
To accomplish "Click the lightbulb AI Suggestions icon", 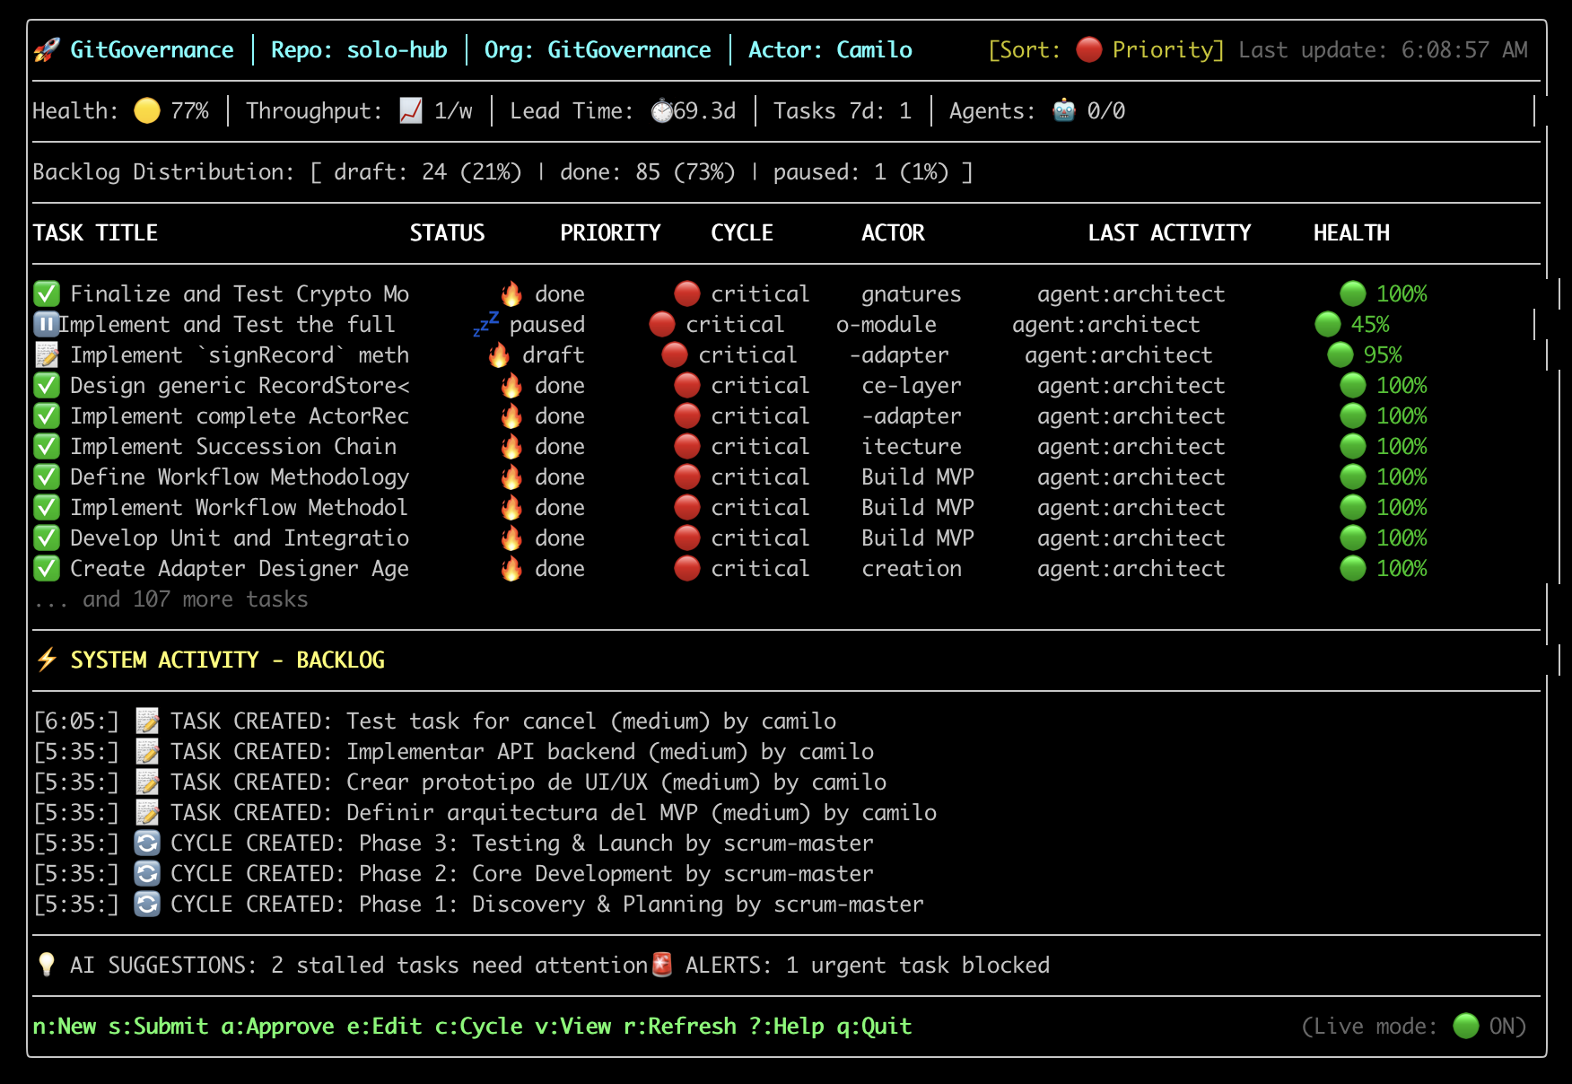I will pos(47,966).
